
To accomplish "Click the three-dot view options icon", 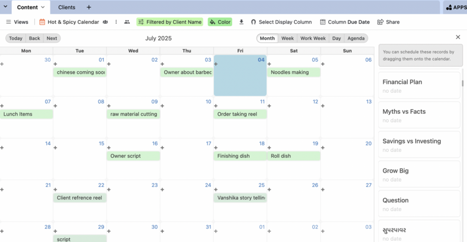I will 116,22.
